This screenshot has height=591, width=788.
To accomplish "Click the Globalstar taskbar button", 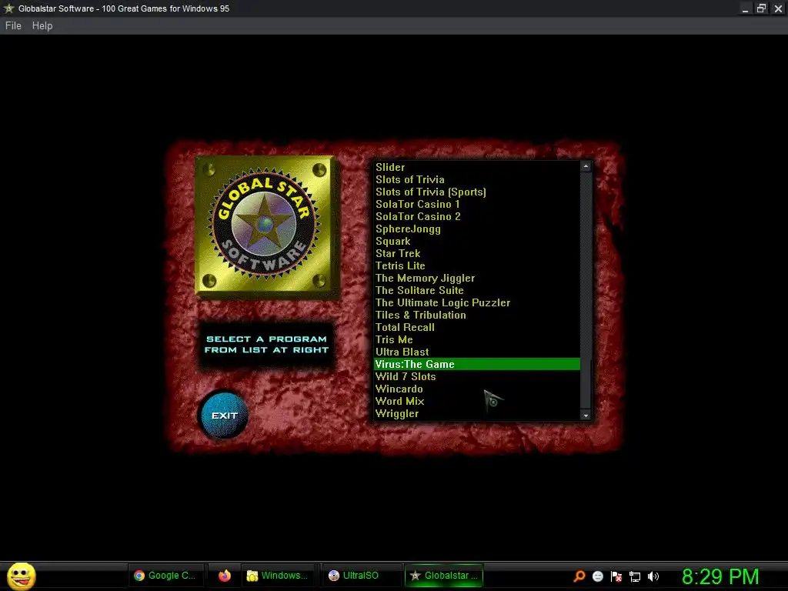I will point(444,576).
